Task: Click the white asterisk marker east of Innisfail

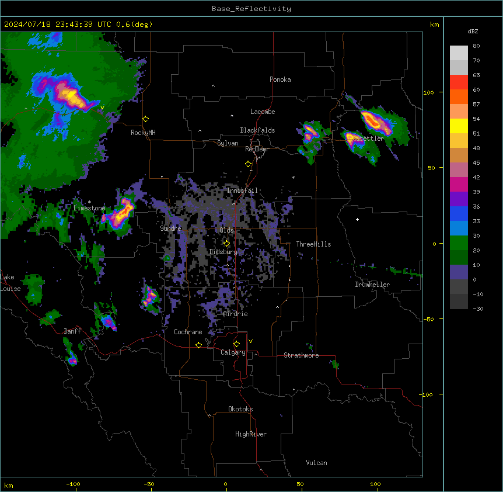Action: 293,177
